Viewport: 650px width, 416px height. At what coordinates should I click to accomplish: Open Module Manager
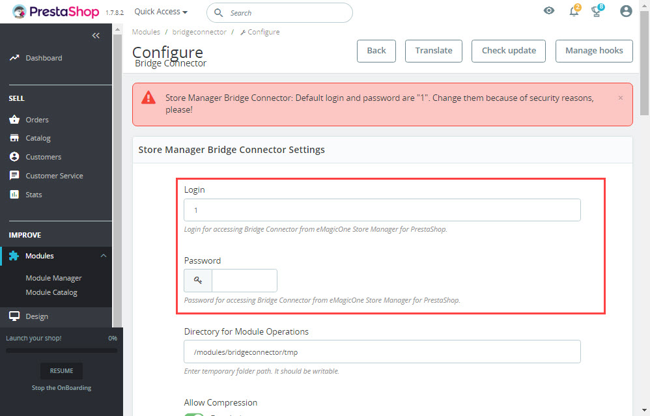pos(53,278)
